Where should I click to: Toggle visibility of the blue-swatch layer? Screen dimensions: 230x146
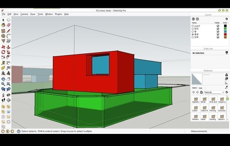click(x=218, y=32)
